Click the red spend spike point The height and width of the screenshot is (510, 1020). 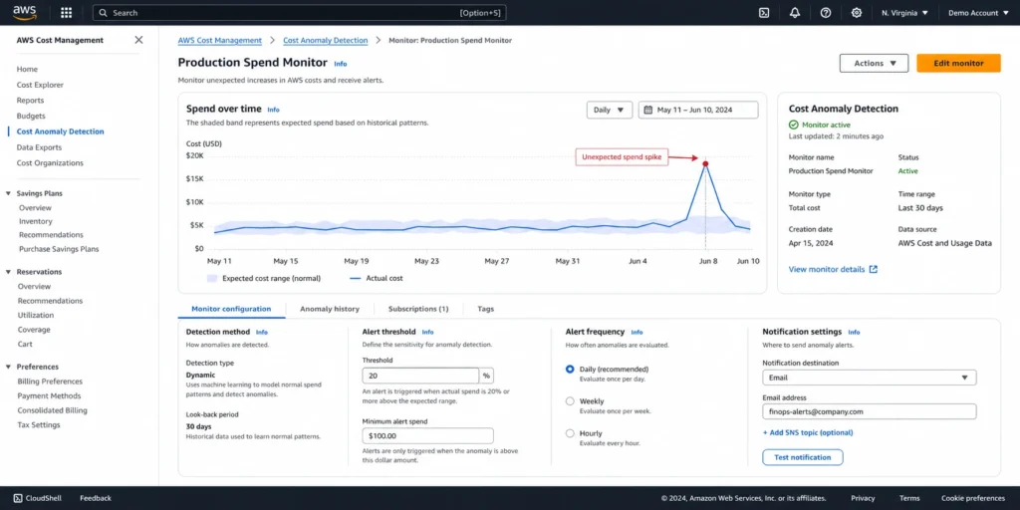(x=705, y=164)
